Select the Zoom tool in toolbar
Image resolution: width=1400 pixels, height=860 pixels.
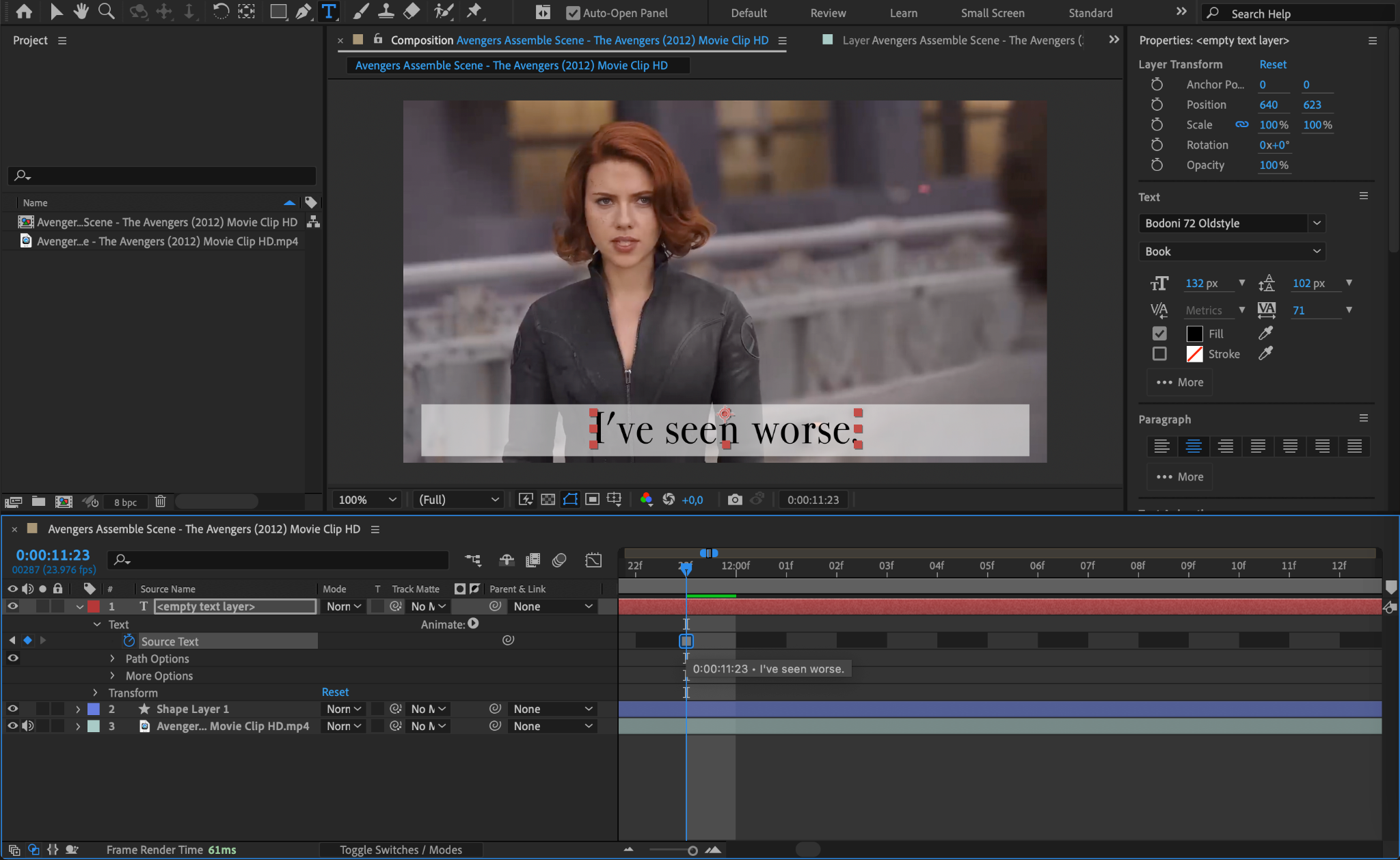click(x=106, y=12)
